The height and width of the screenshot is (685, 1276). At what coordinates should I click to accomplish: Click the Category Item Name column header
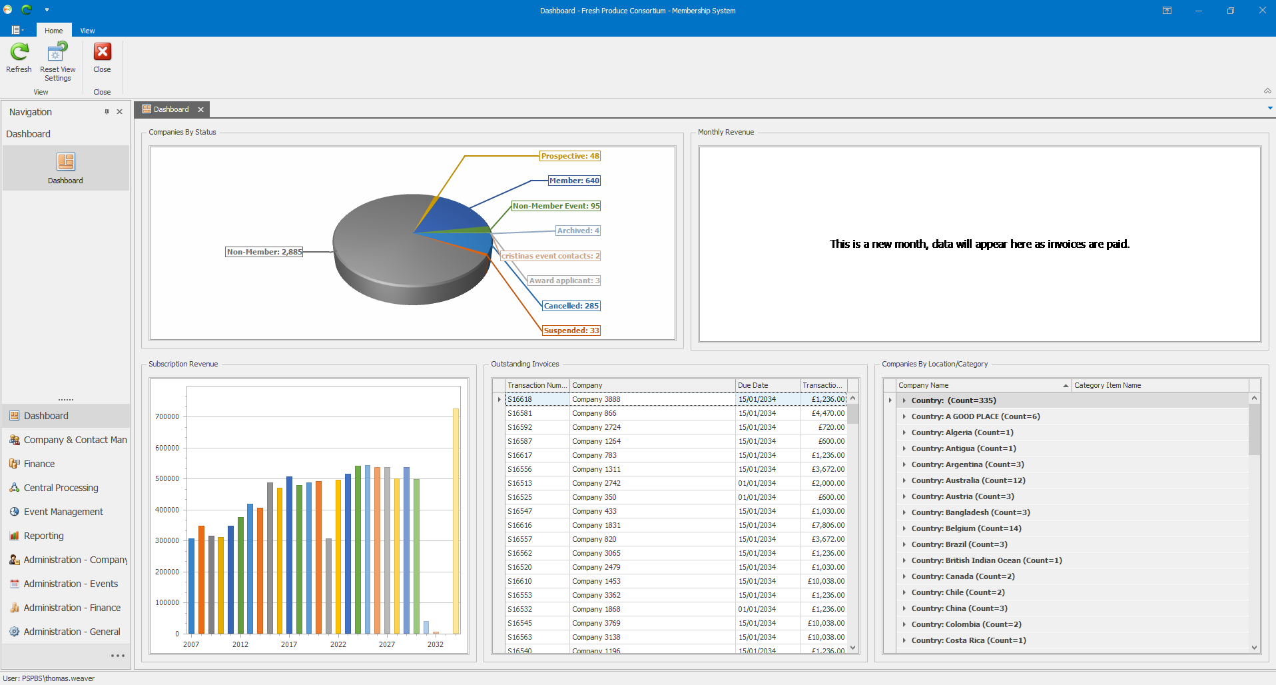tap(1159, 385)
